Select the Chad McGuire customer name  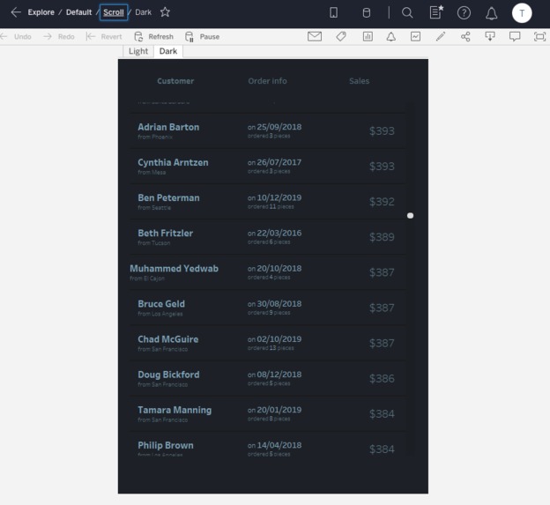click(168, 339)
